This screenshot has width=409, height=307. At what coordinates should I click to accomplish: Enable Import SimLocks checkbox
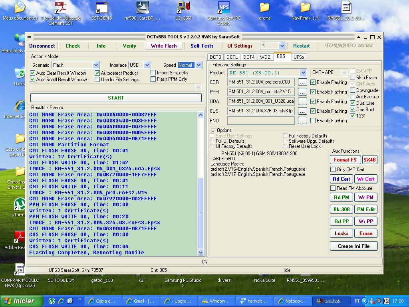point(153,73)
